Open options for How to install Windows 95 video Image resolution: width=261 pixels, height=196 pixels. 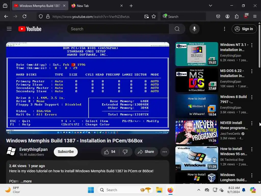point(252,149)
